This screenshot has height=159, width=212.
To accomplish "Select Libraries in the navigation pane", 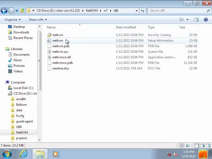I will tap(17, 49).
